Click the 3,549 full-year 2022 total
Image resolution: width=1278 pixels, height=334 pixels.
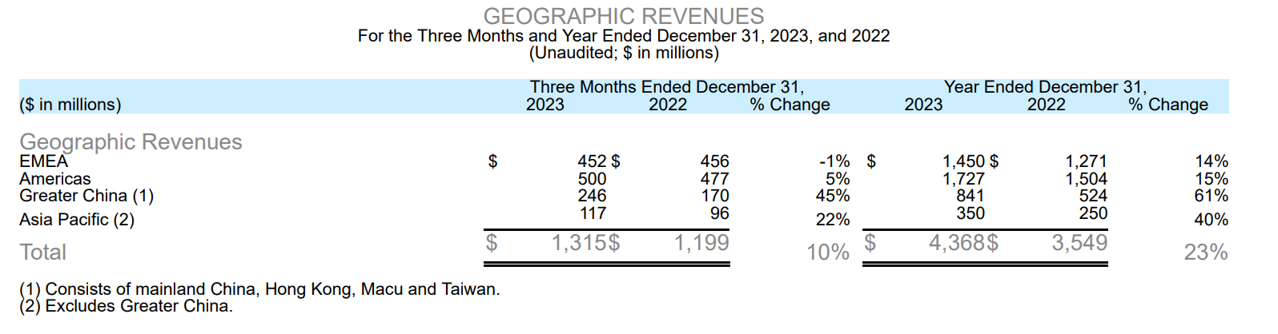[1079, 243]
